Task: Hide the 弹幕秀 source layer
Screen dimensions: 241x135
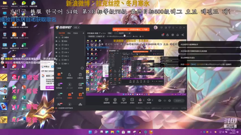Action: coord(56,37)
